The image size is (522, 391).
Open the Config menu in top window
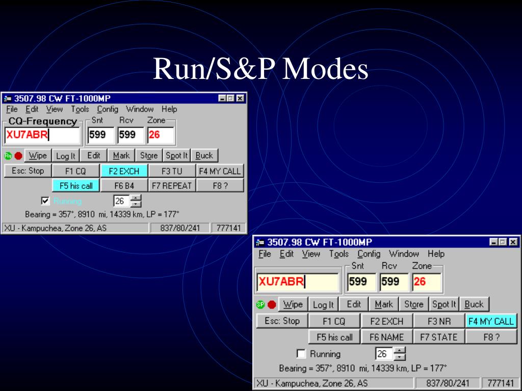pyautogui.click(x=108, y=109)
